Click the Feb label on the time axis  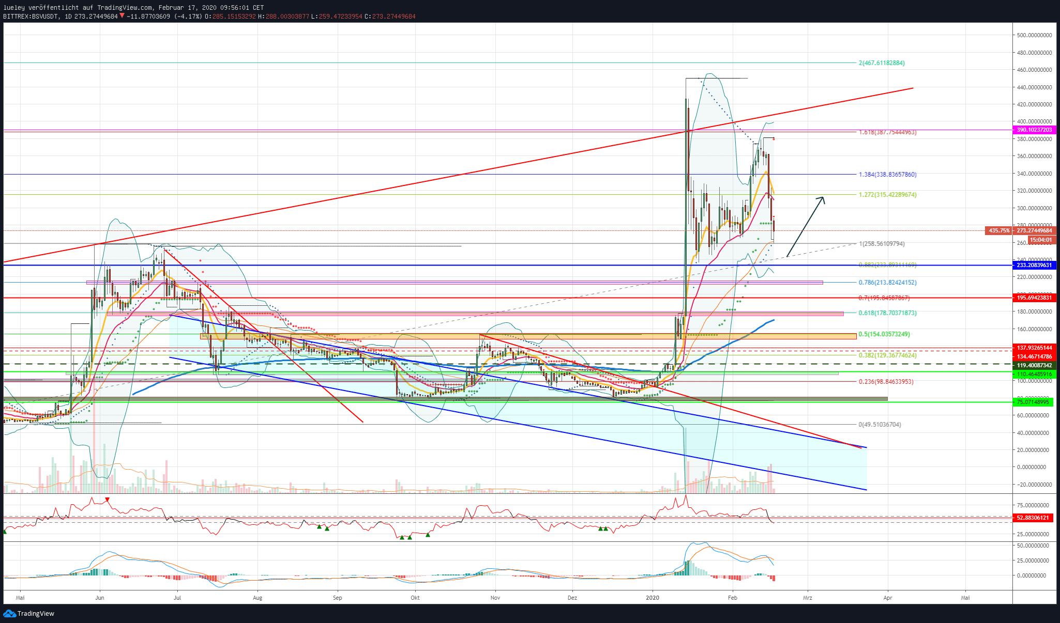[732, 598]
